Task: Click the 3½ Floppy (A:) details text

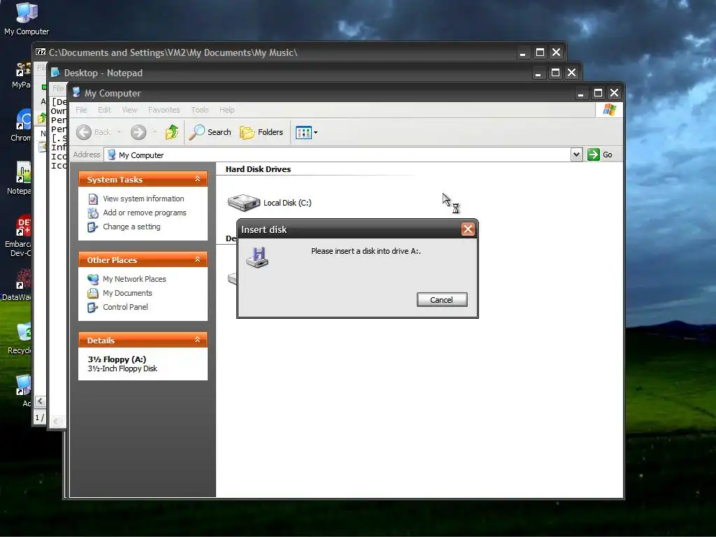Action: click(117, 359)
